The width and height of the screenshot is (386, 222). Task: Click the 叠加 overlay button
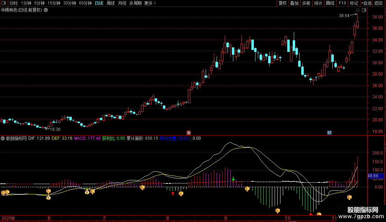(x=294, y=3)
